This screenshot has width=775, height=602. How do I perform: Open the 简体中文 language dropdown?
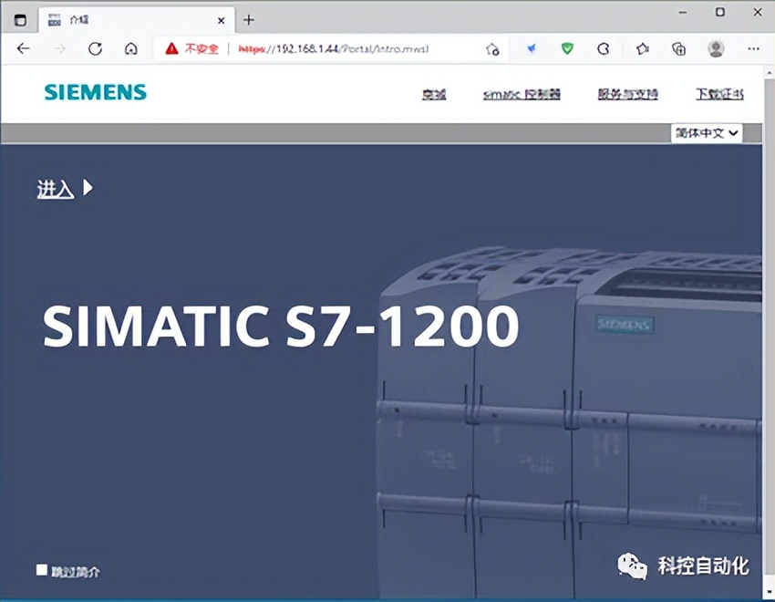click(x=707, y=133)
